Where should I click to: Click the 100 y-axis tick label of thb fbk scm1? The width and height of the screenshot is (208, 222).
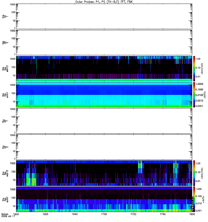(x=13, y=93)
